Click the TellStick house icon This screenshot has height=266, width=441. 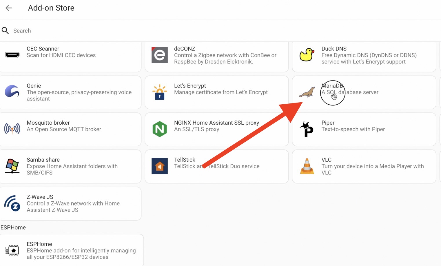click(x=160, y=166)
